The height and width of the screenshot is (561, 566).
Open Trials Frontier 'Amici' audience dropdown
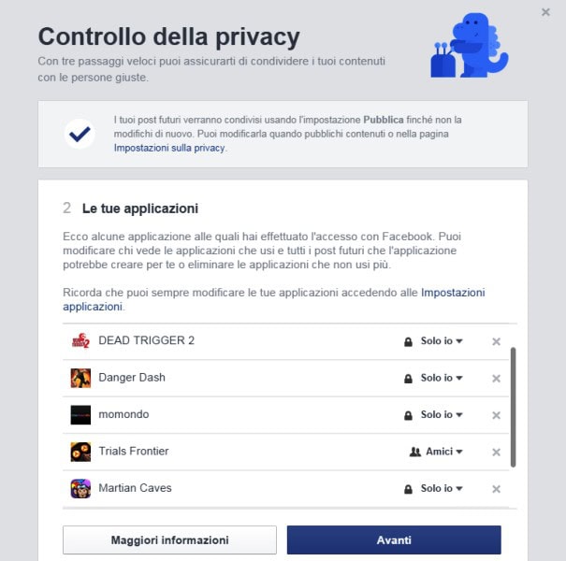pyautogui.click(x=436, y=452)
